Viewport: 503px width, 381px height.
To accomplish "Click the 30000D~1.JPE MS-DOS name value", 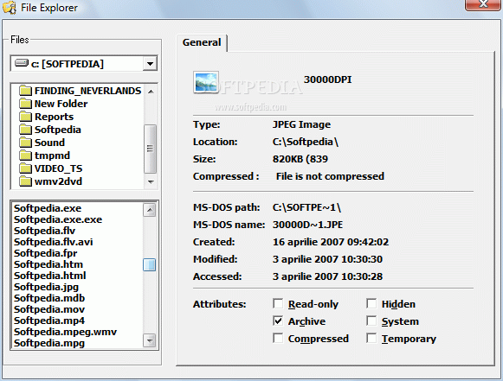I will point(307,225).
